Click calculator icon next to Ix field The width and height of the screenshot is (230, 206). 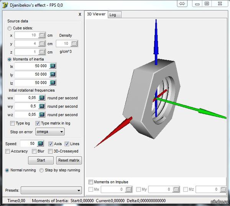[53, 66]
